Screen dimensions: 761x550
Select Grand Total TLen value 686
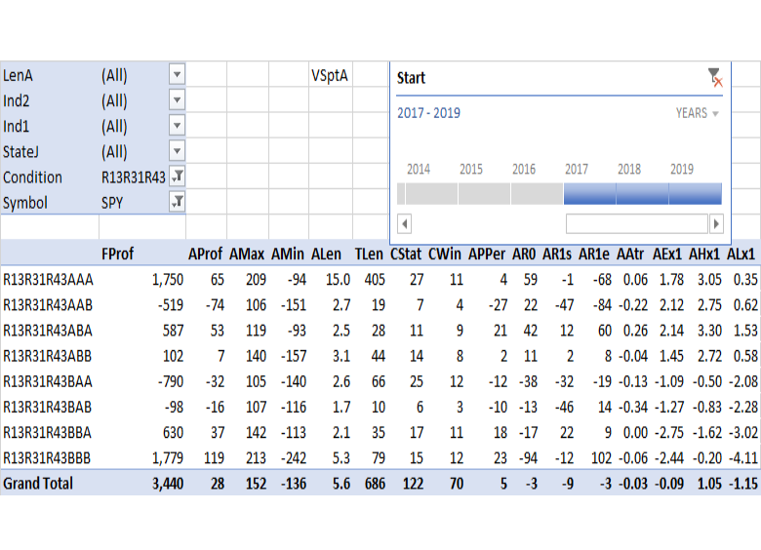click(x=375, y=484)
